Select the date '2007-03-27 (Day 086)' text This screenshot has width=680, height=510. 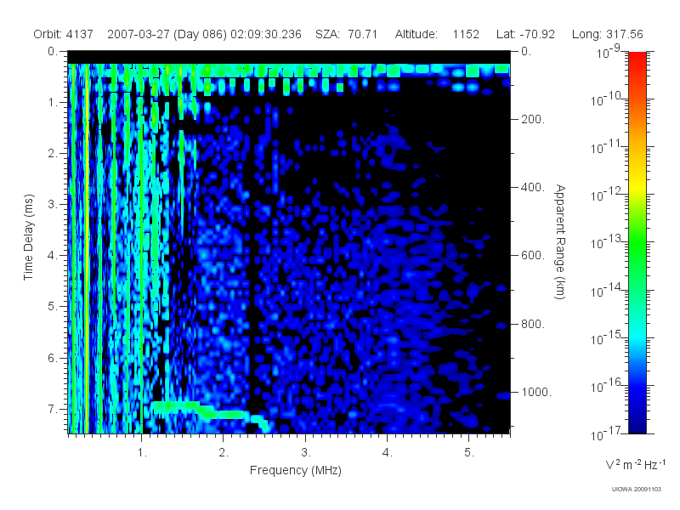pyautogui.click(x=167, y=34)
